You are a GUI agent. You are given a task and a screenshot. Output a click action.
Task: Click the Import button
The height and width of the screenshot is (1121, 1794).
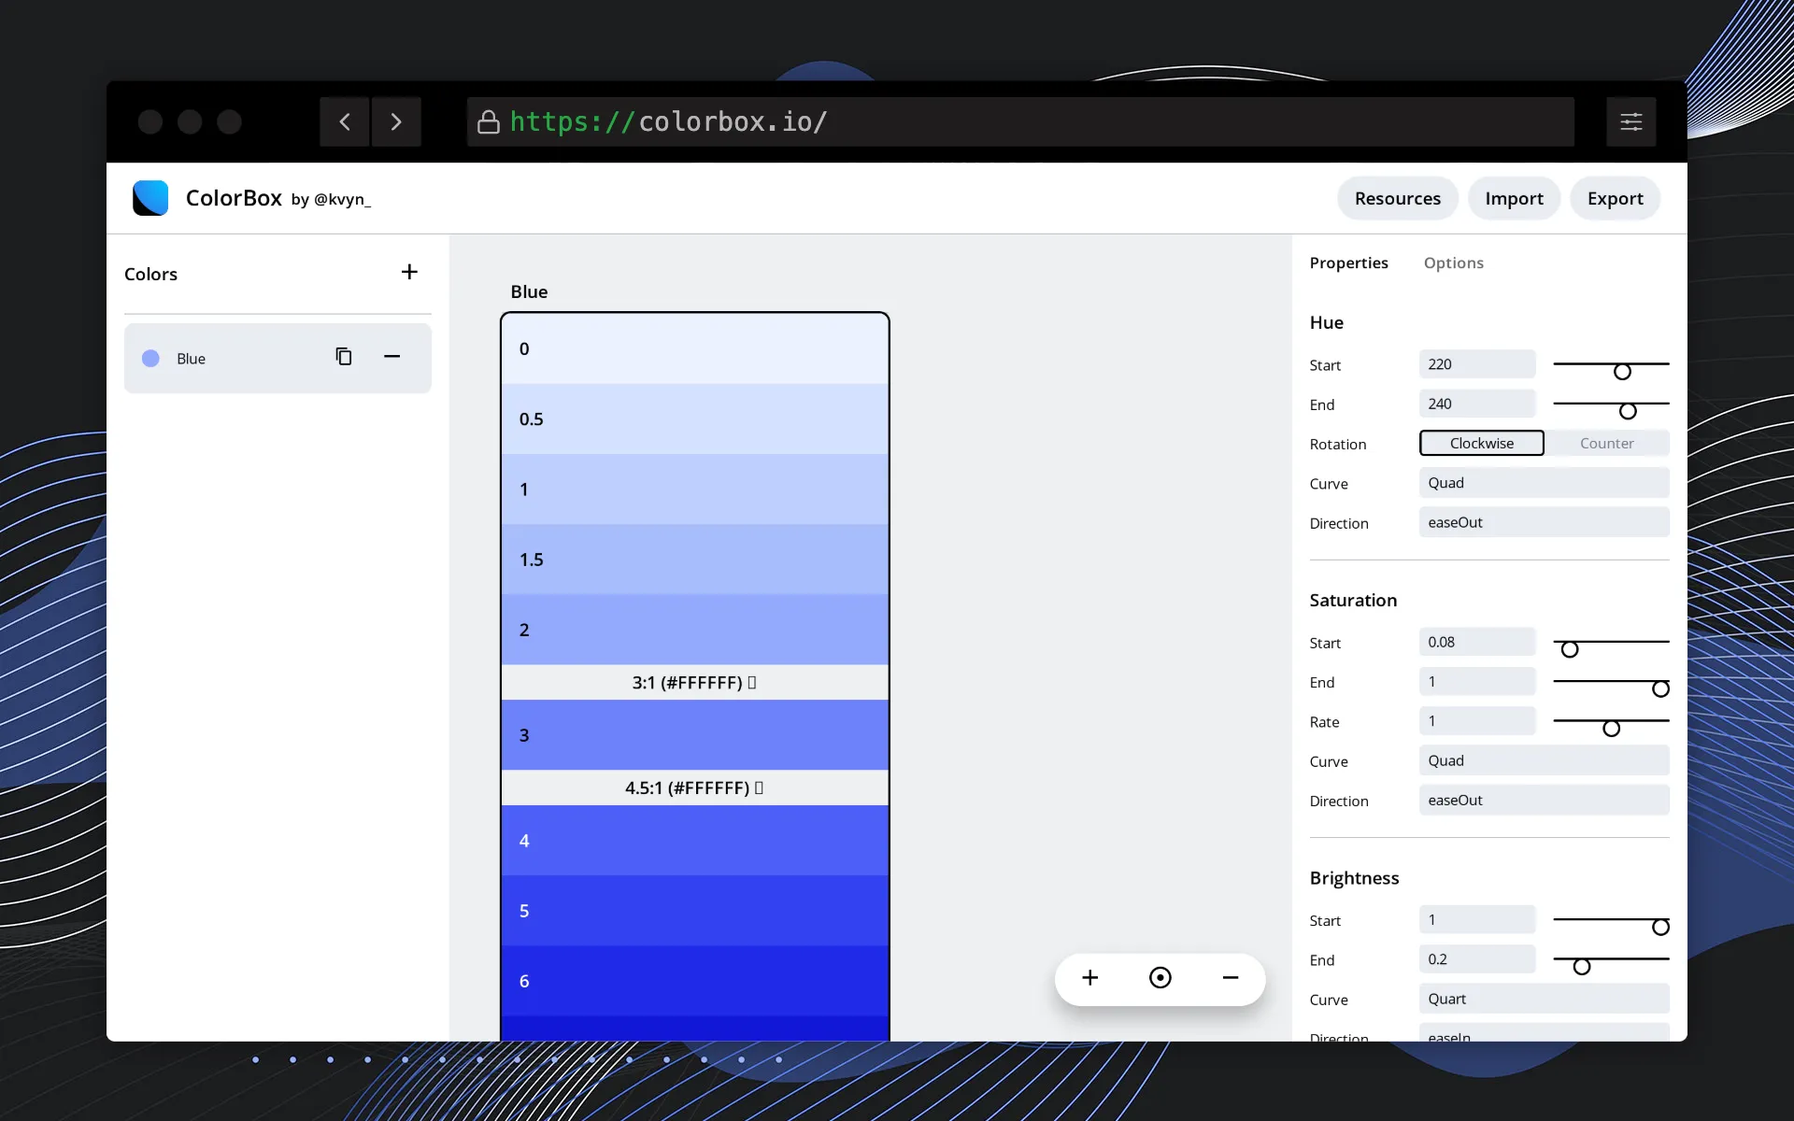coord(1514,198)
